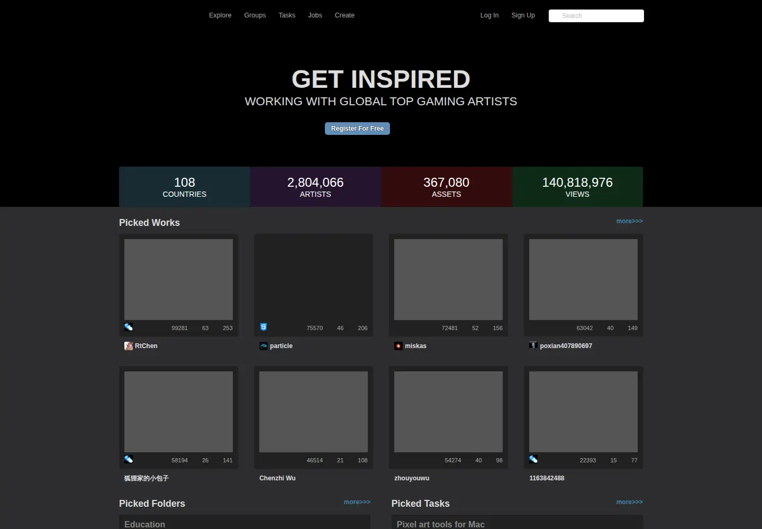Click the 367,080 Assets stat tile

[x=447, y=187]
